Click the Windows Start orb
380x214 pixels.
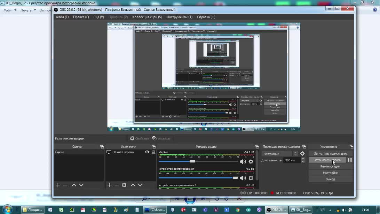click(7, 209)
